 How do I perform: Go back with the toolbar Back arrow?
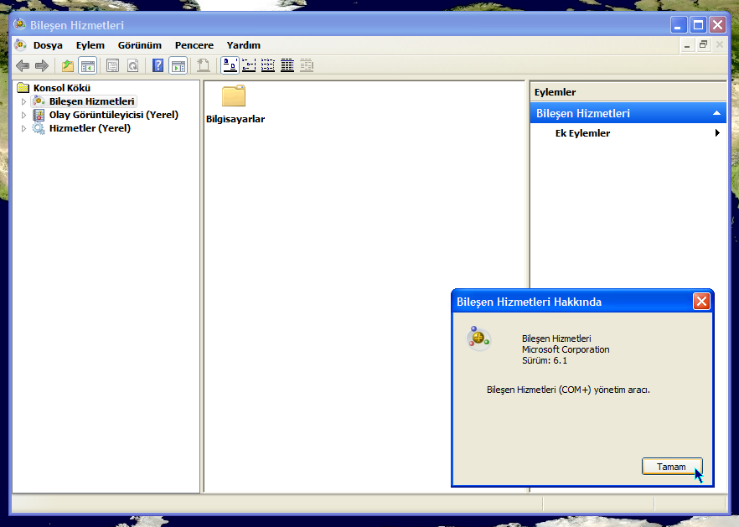(22, 65)
